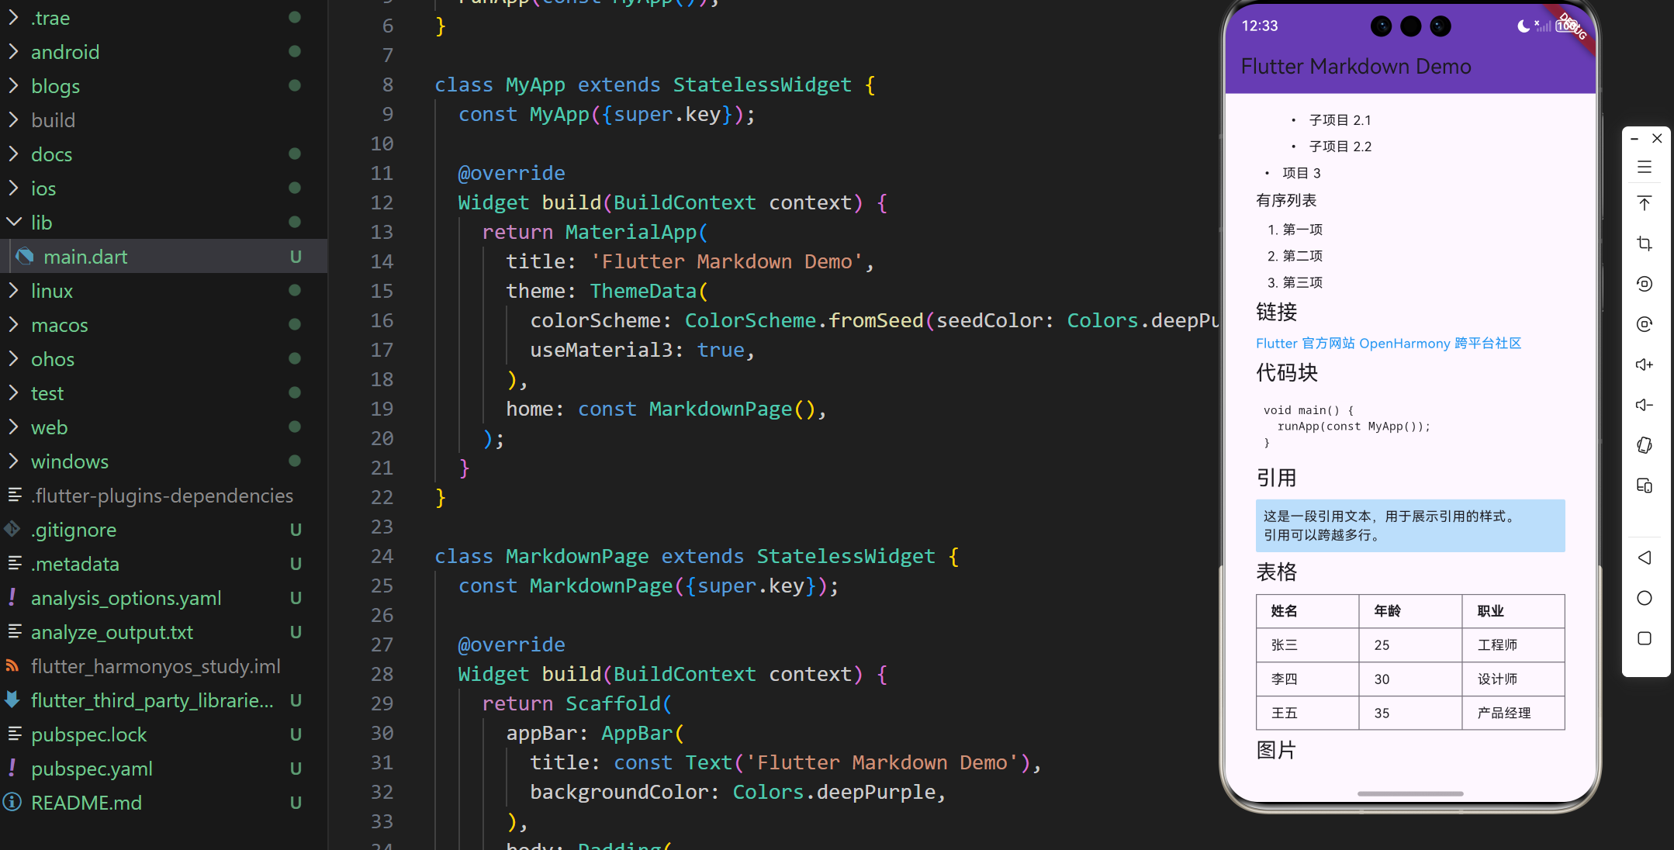Screen dimensions: 1674x850
Task: Increase the emulator volume
Action: (1644, 365)
